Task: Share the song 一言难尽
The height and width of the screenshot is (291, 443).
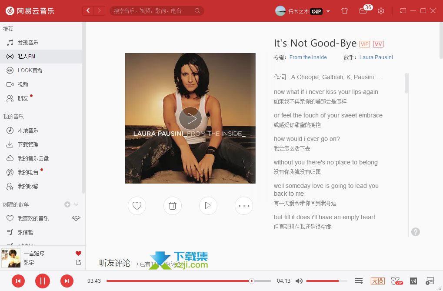Action: pyautogui.click(x=79, y=262)
